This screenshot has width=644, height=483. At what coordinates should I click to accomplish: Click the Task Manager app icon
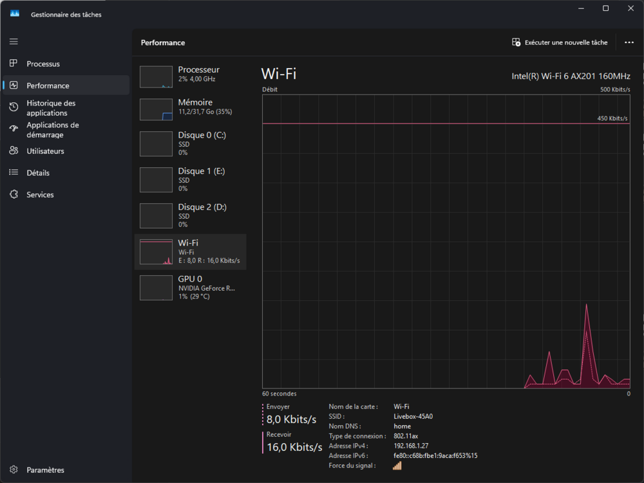point(15,14)
